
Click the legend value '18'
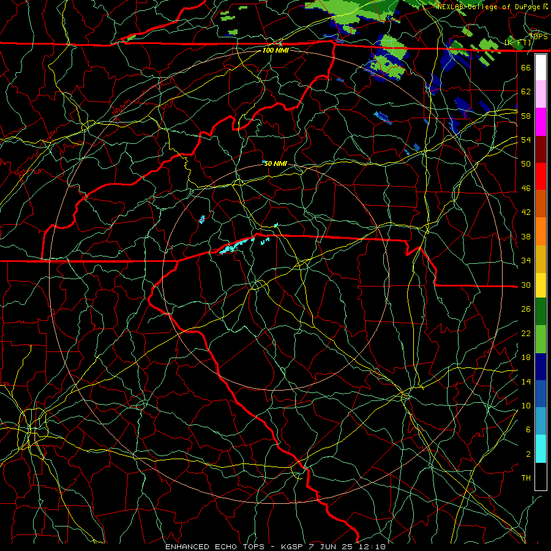pos(526,358)
